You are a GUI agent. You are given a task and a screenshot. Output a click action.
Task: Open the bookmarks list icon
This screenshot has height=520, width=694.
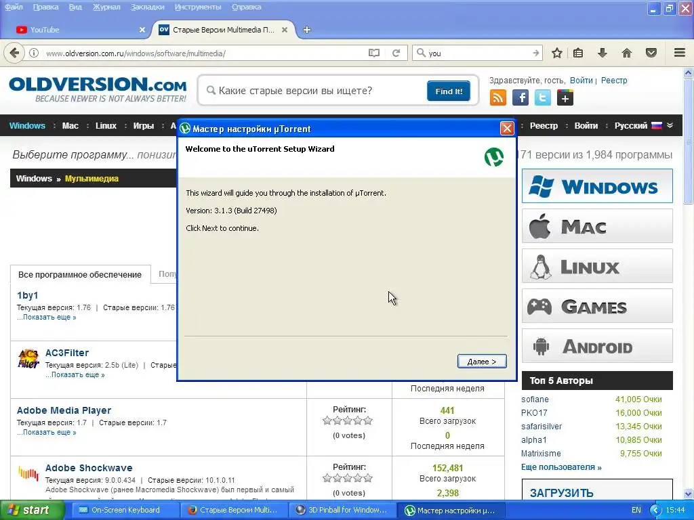[x=578, y=53]
